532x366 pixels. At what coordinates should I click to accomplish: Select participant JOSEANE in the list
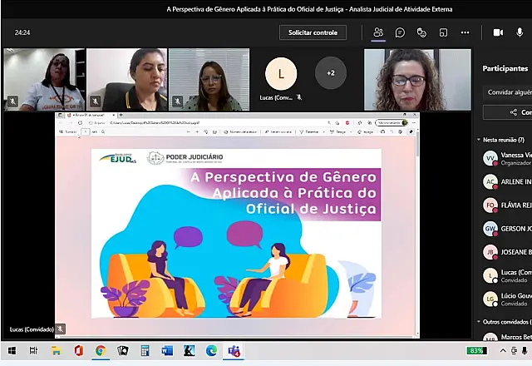[x=507, y=252]
